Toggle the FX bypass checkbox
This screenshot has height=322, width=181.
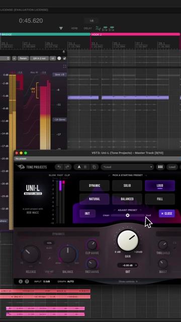(65, 58)
